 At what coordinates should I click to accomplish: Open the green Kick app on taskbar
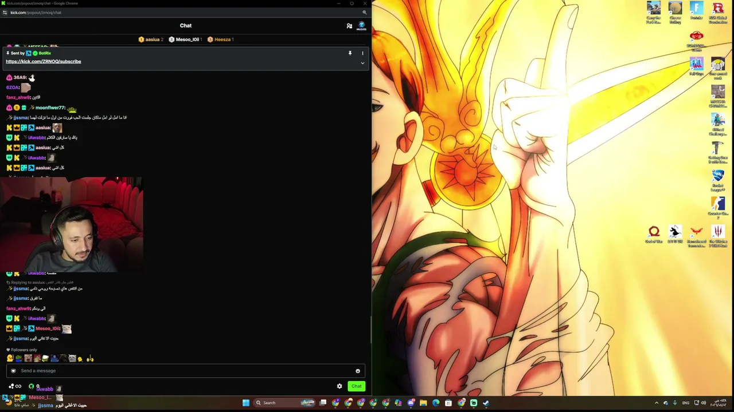click(474, 403)
